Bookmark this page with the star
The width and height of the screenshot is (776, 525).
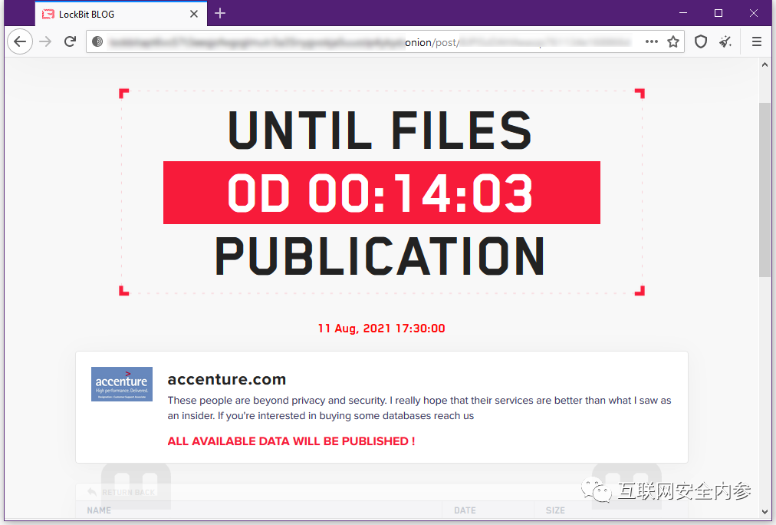pyautogui.click(x=673, y=41)
